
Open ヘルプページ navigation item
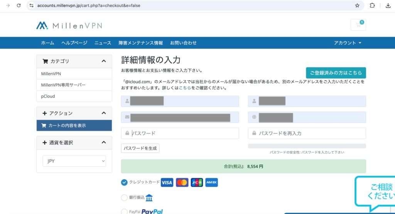(74, 43)
